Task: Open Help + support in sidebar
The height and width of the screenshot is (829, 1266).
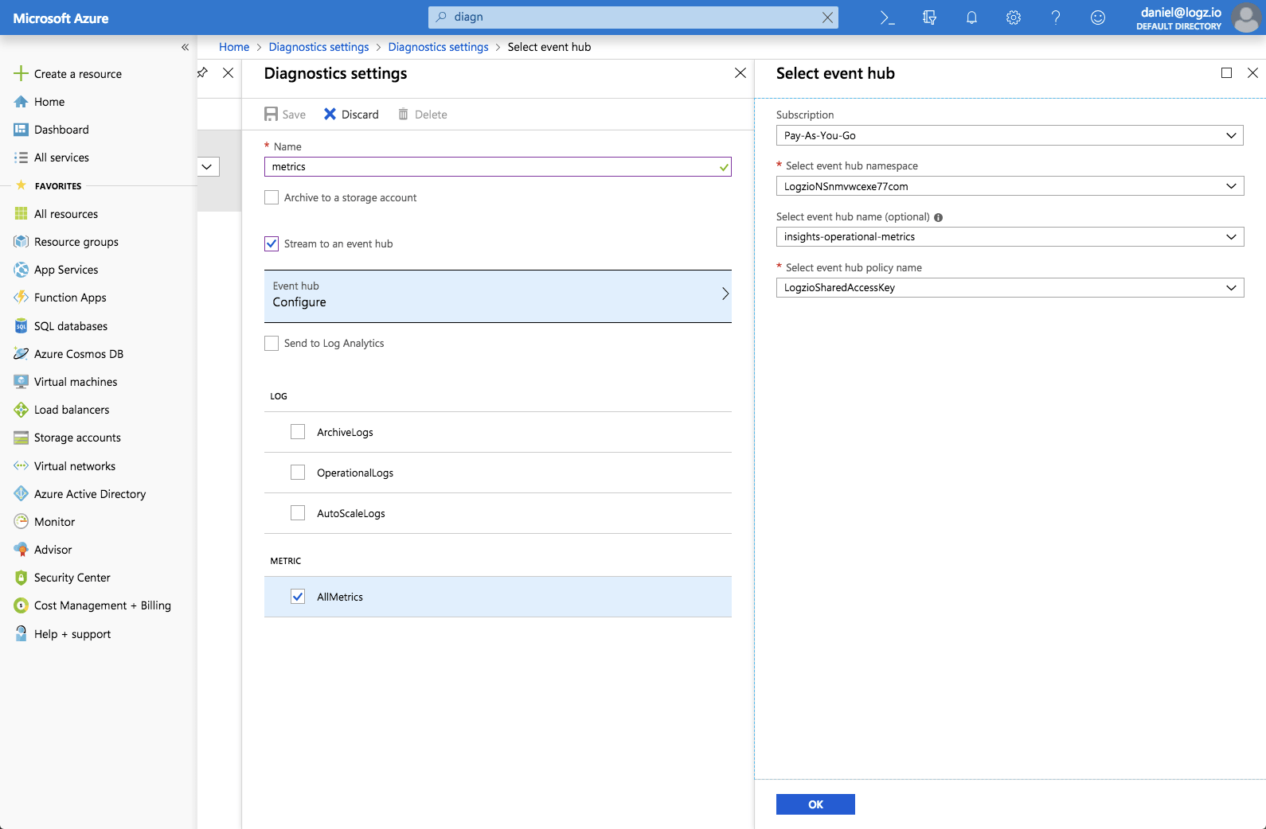Action: [72, 634]
